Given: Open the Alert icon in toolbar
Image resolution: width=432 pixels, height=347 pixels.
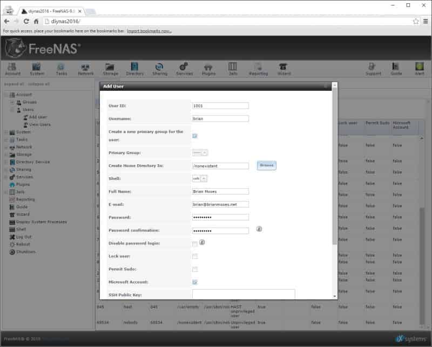Looking at the screenshot, I should click(x=420, y=69).
